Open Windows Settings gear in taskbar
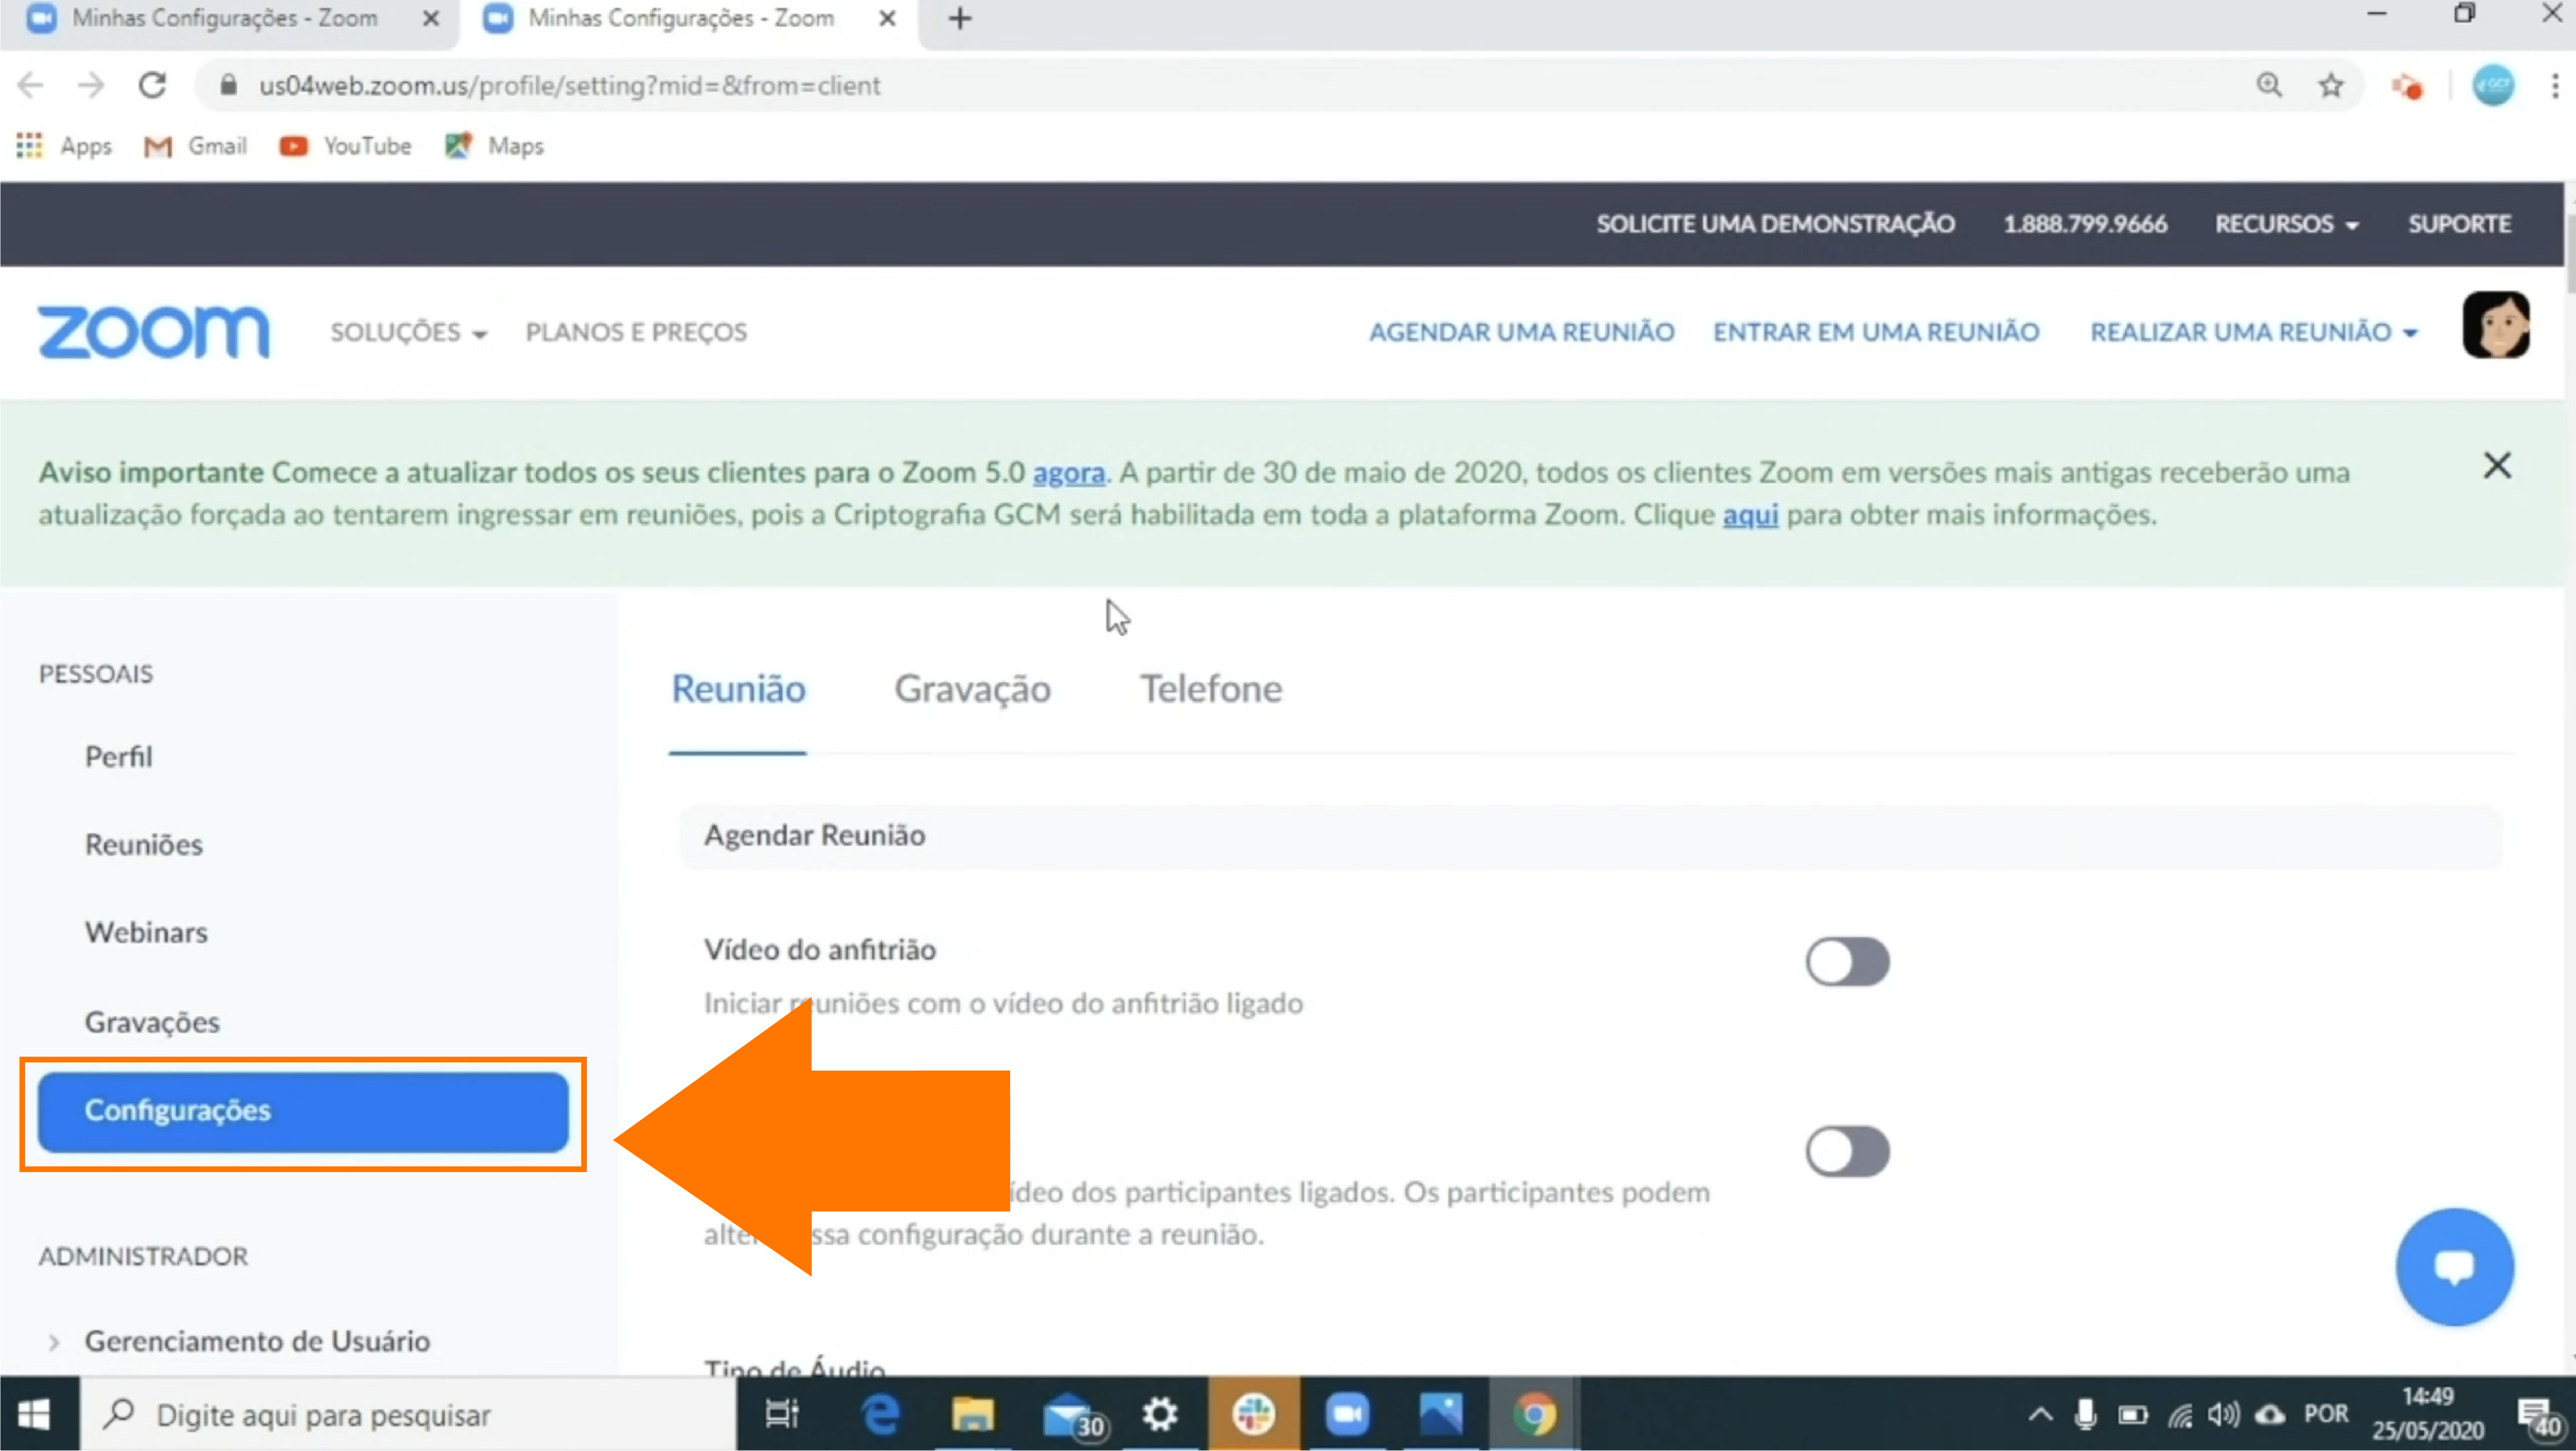Screen dimensions: 2576x1451 (1160, 1414)
